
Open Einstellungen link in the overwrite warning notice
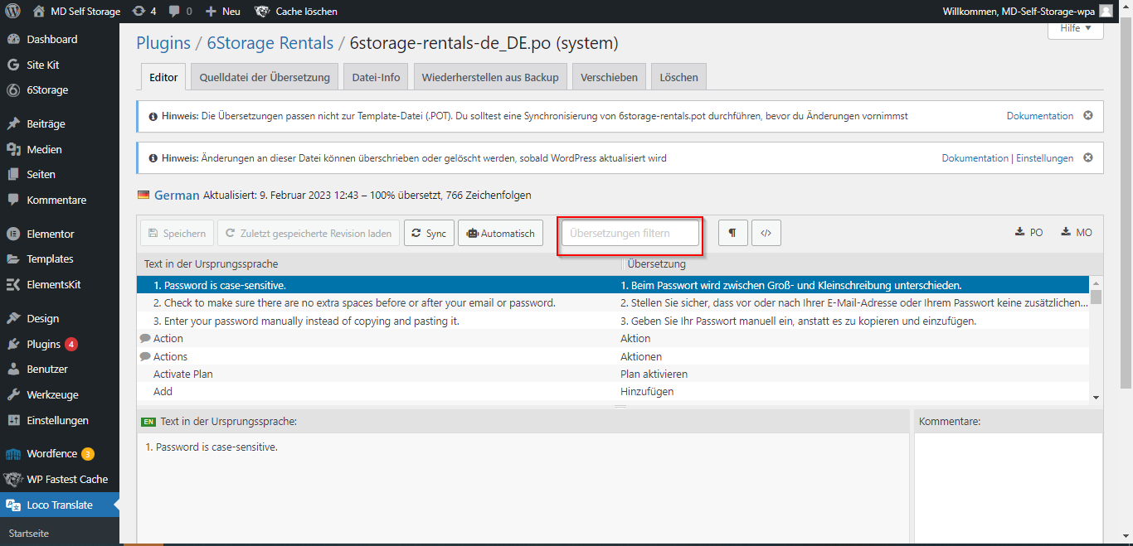coord(1045,158)
